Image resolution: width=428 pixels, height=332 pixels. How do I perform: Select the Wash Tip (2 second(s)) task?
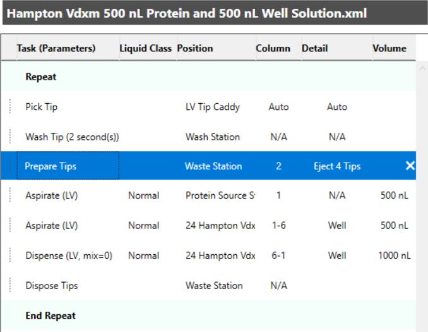(x=72, y=137)
